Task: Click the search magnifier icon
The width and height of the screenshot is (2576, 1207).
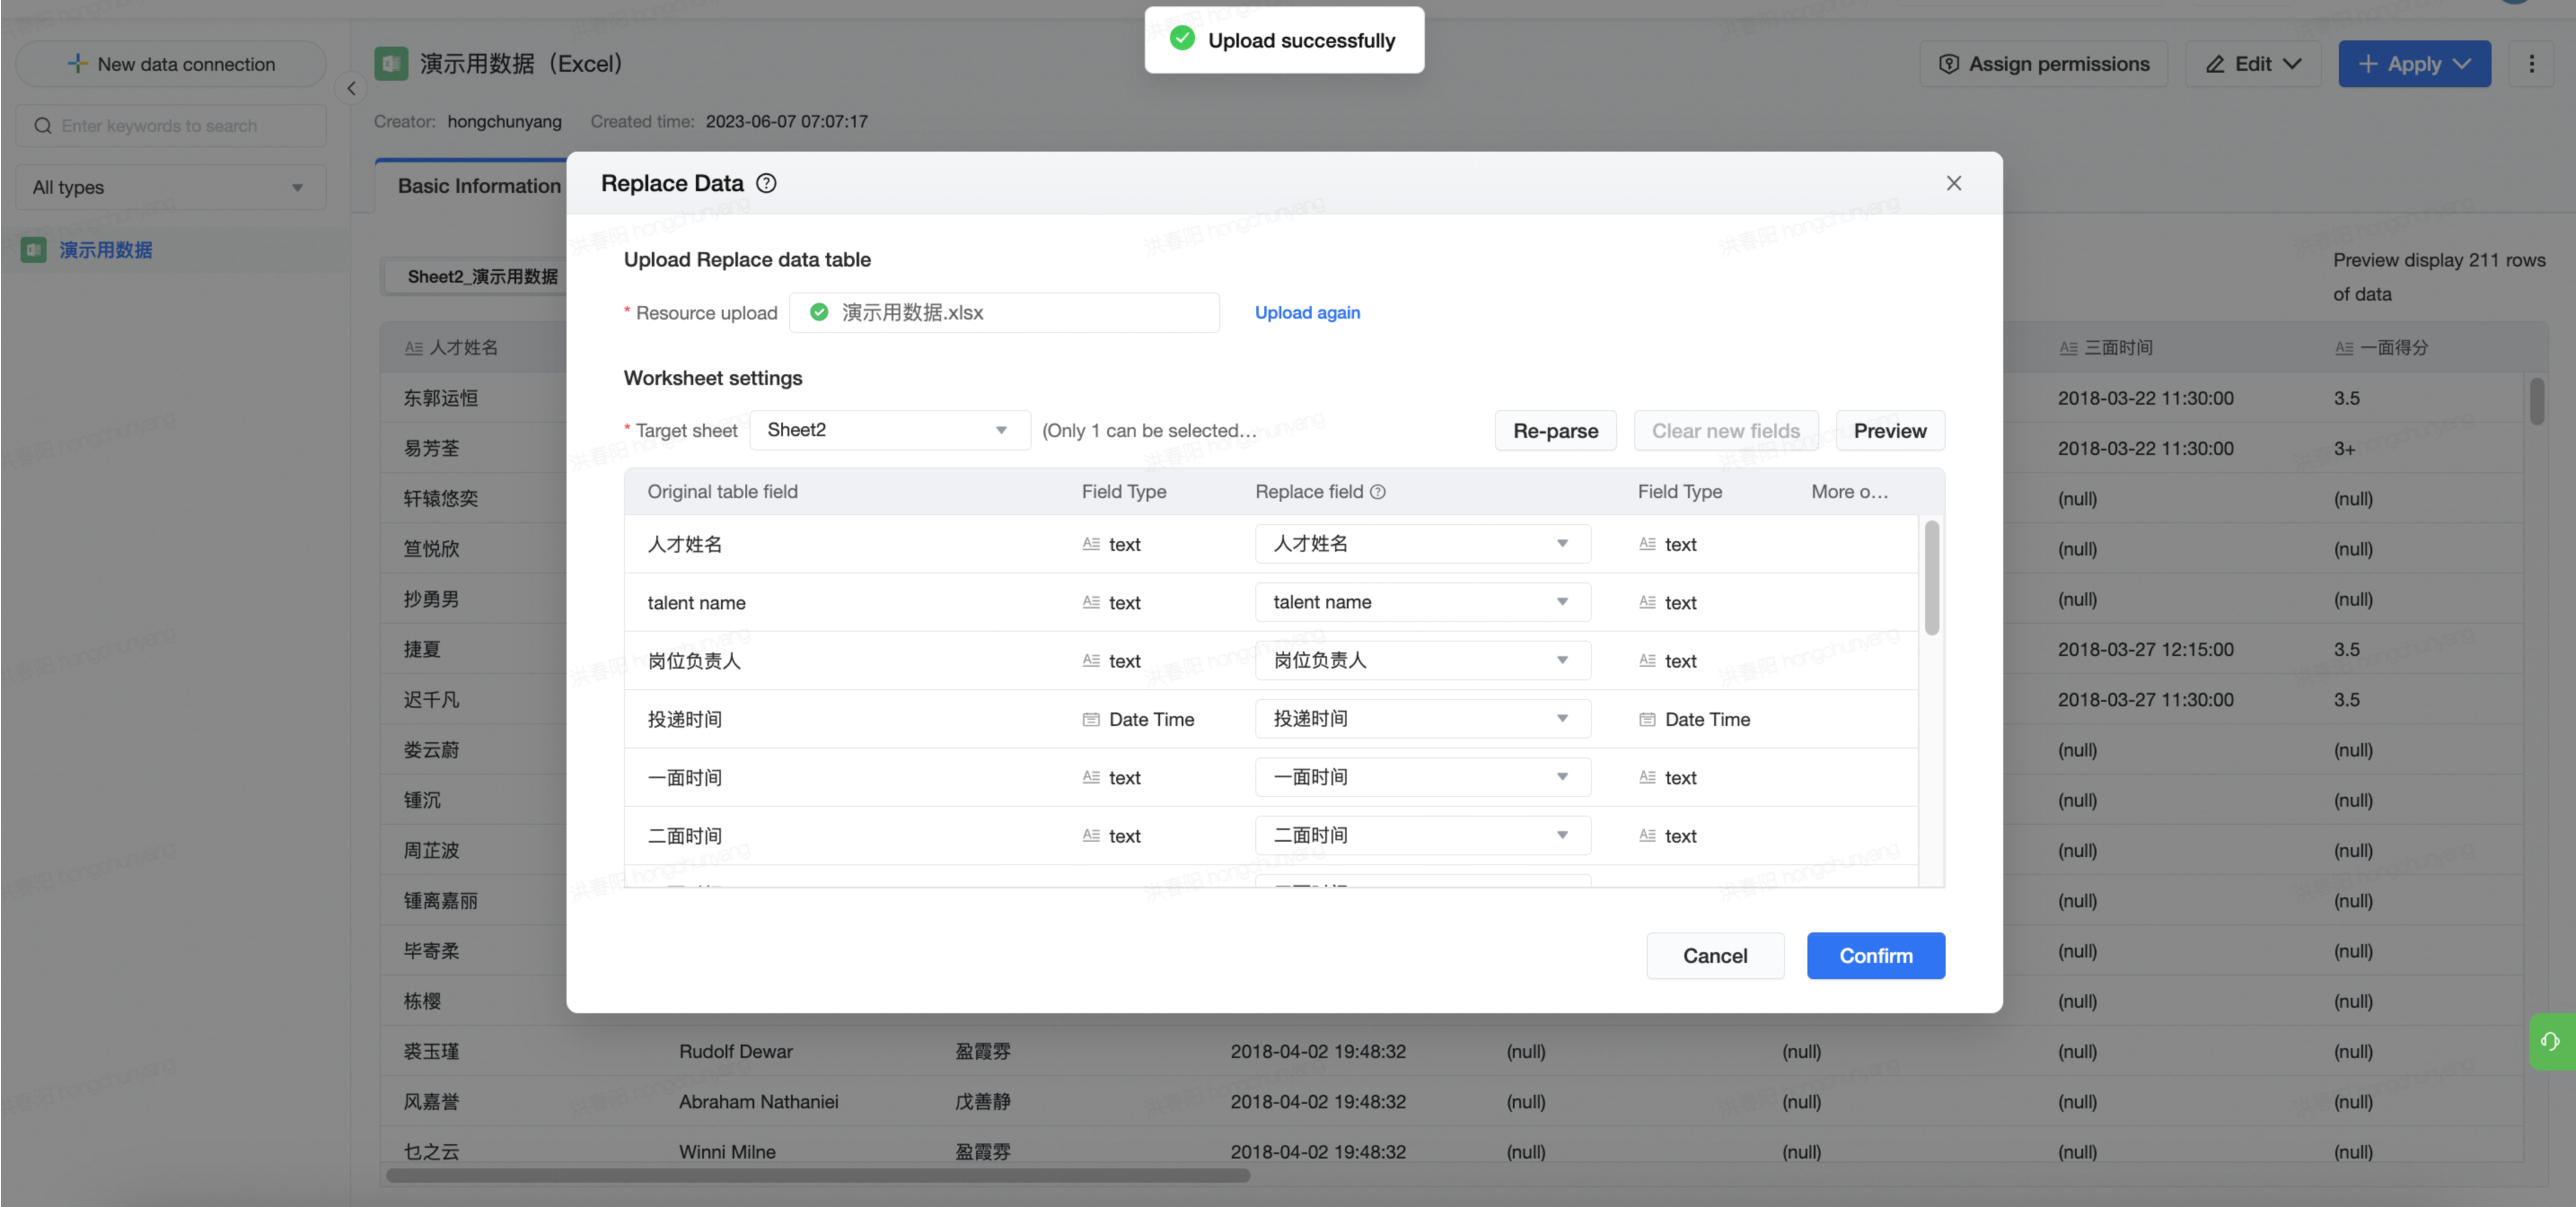Action: coord(43,126)
